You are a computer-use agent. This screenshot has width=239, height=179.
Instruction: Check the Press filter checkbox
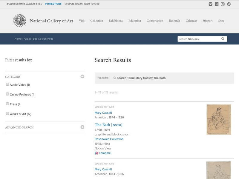point(7,104)
